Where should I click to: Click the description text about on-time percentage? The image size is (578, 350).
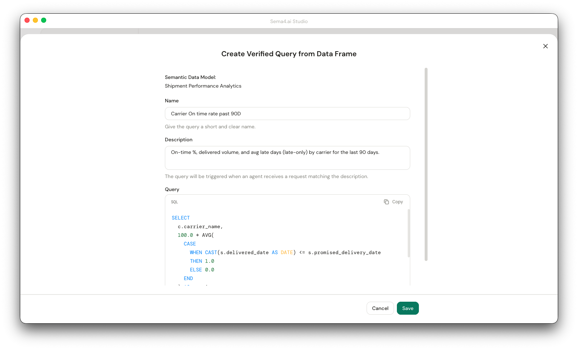point(275,152)
